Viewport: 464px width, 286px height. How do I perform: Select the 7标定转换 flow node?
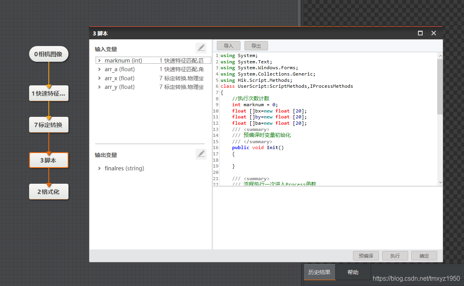48,125
